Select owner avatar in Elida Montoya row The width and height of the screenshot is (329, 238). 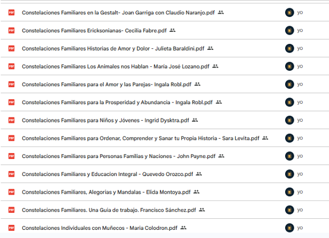[290, 192]
